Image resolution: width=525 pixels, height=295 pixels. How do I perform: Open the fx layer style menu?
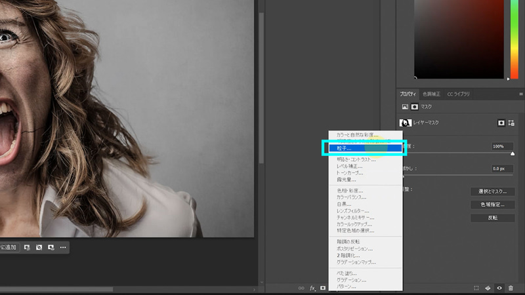[312, 288]
